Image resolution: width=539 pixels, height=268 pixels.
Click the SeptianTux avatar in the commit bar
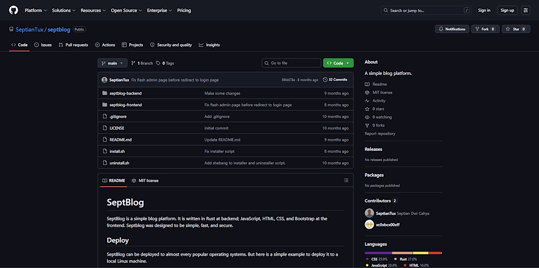(104, 80)
